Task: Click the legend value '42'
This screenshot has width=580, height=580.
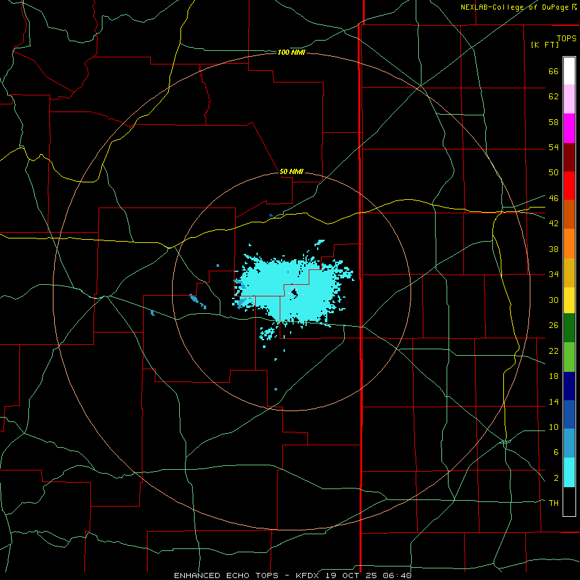Action: click(554, 224)
